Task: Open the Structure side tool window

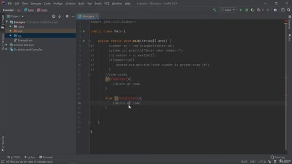Action: [3, 42]
